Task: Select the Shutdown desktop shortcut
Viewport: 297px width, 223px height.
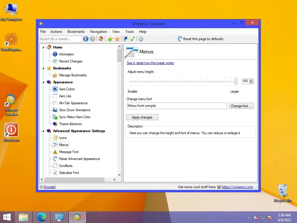Action: 11,132
